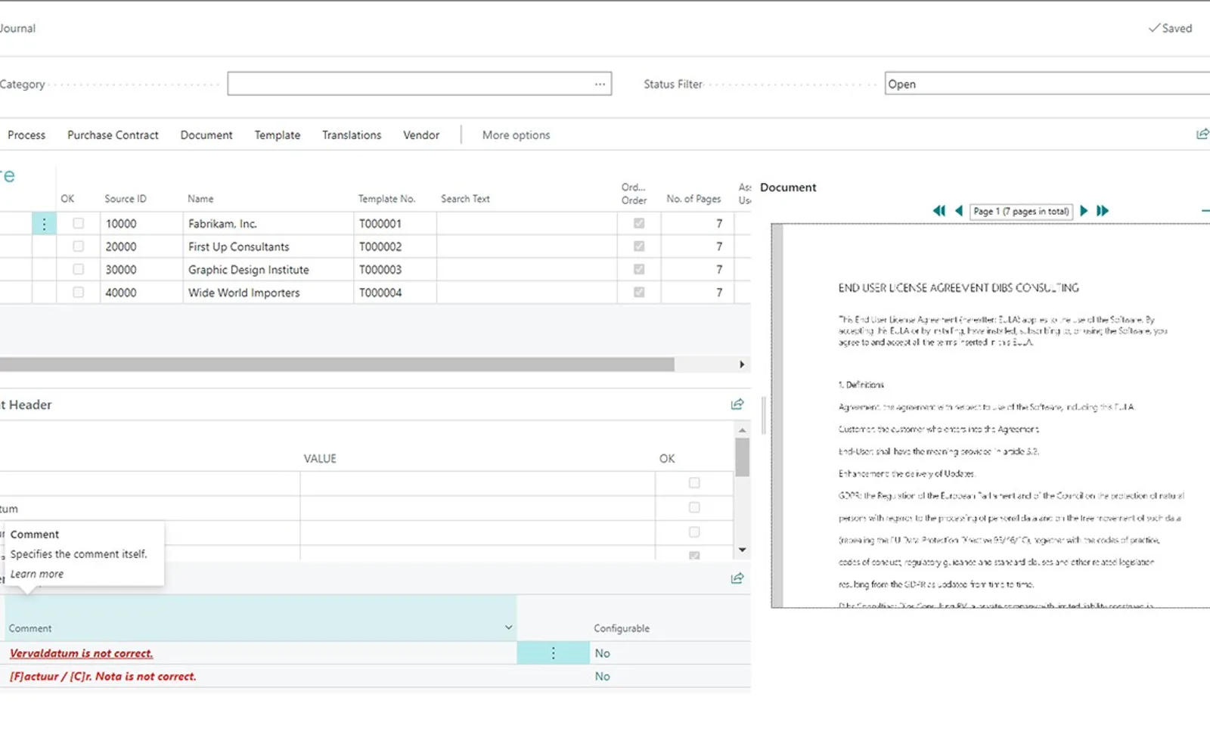The width and height of the screenshot is (1210, 756).
Task: Select Graphic Design Institute name cell
Action: [x=268, y=269]
